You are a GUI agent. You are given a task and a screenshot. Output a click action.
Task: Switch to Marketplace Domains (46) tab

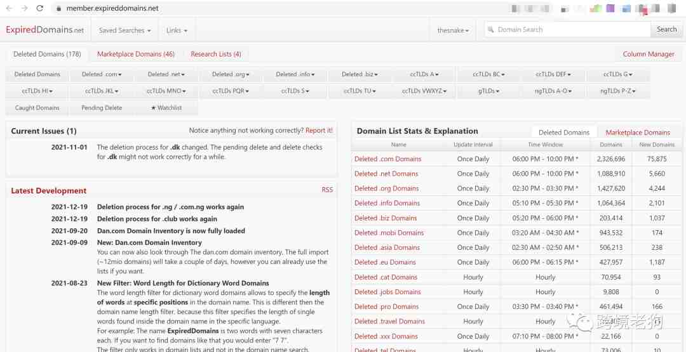coord(136,54)
